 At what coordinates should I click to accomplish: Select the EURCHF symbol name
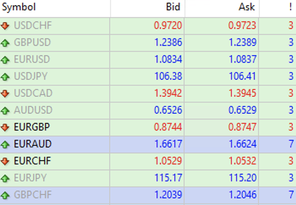[33, 161]
